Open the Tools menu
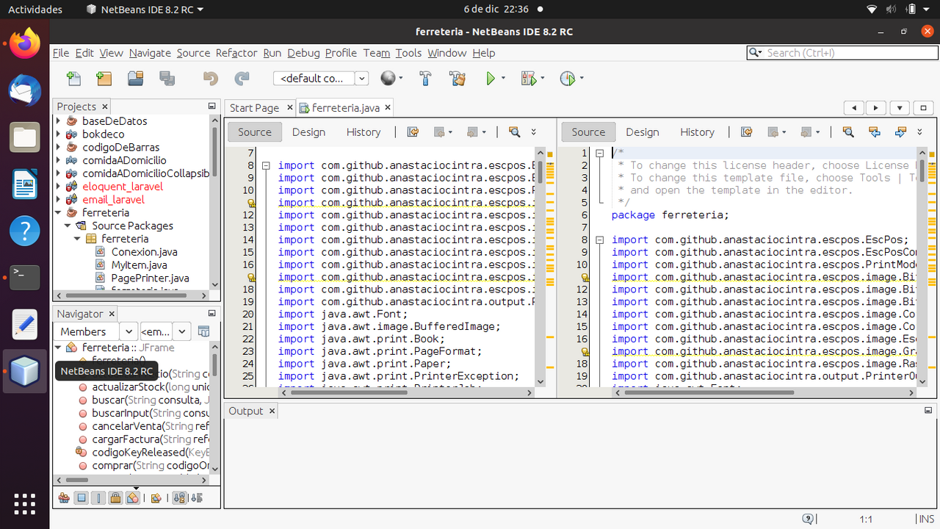The width and height of the screenshot is (940, 529). (408, 53)
